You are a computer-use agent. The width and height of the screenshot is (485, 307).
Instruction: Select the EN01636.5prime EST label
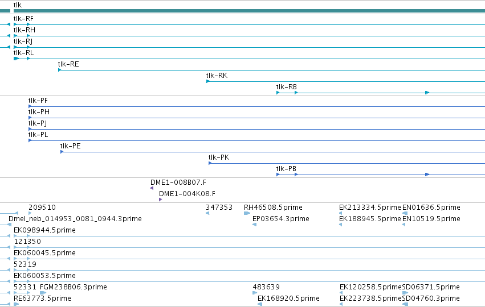tap(431, 208)
